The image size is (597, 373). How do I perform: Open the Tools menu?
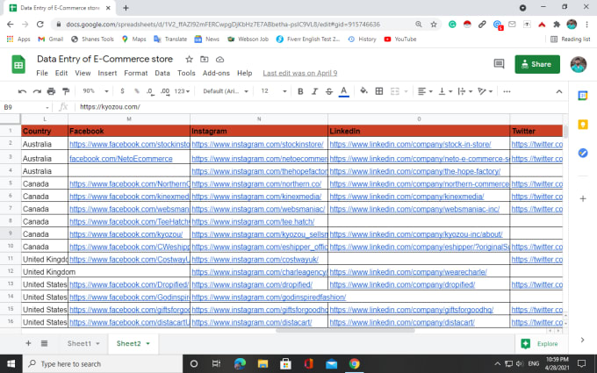pos(186,73)
